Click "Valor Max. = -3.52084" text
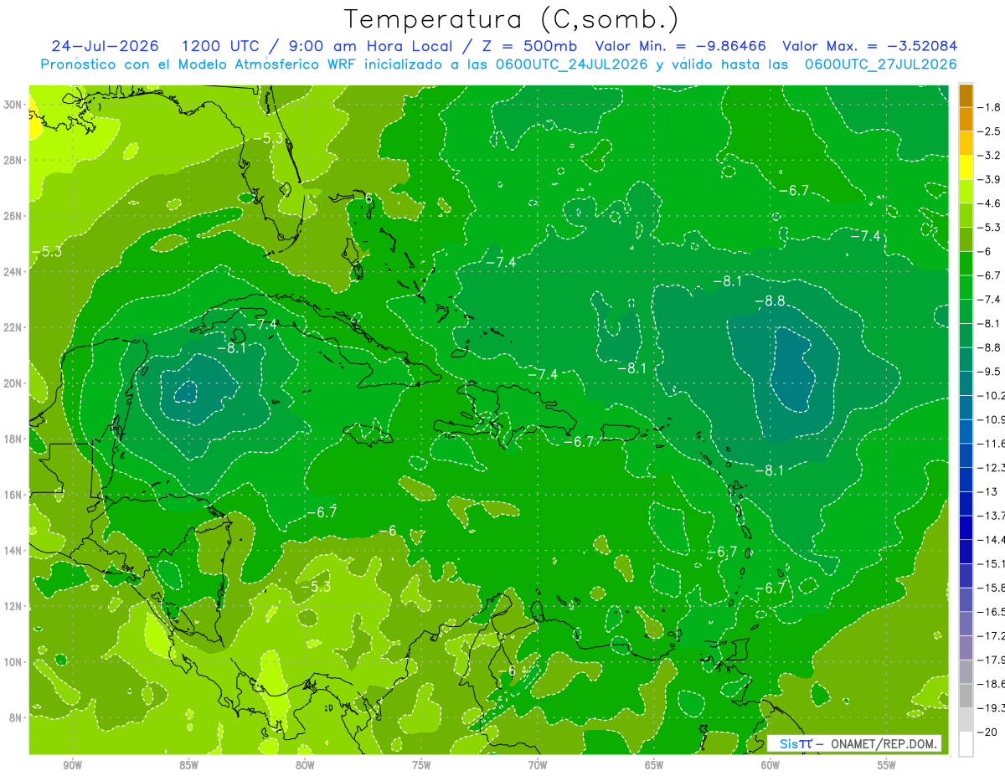Image resolution: width=1005 pixels, height=776 pixels. coord(870,46)
